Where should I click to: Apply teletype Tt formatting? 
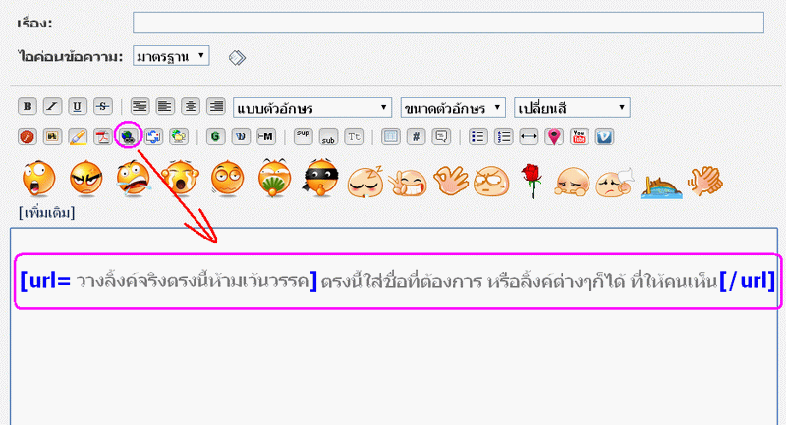click(354, 136)
